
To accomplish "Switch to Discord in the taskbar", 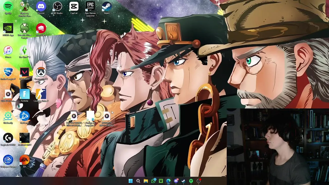I will pyautogui.click(x=176, y=181).
